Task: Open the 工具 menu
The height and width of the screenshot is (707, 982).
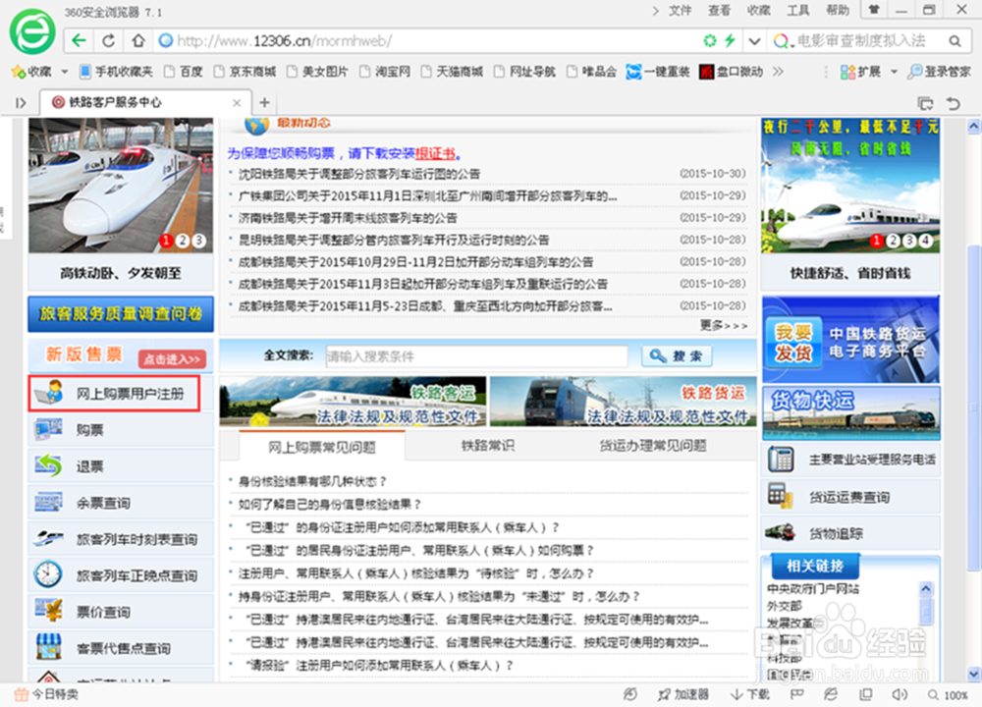Action: tap(797, 10)
